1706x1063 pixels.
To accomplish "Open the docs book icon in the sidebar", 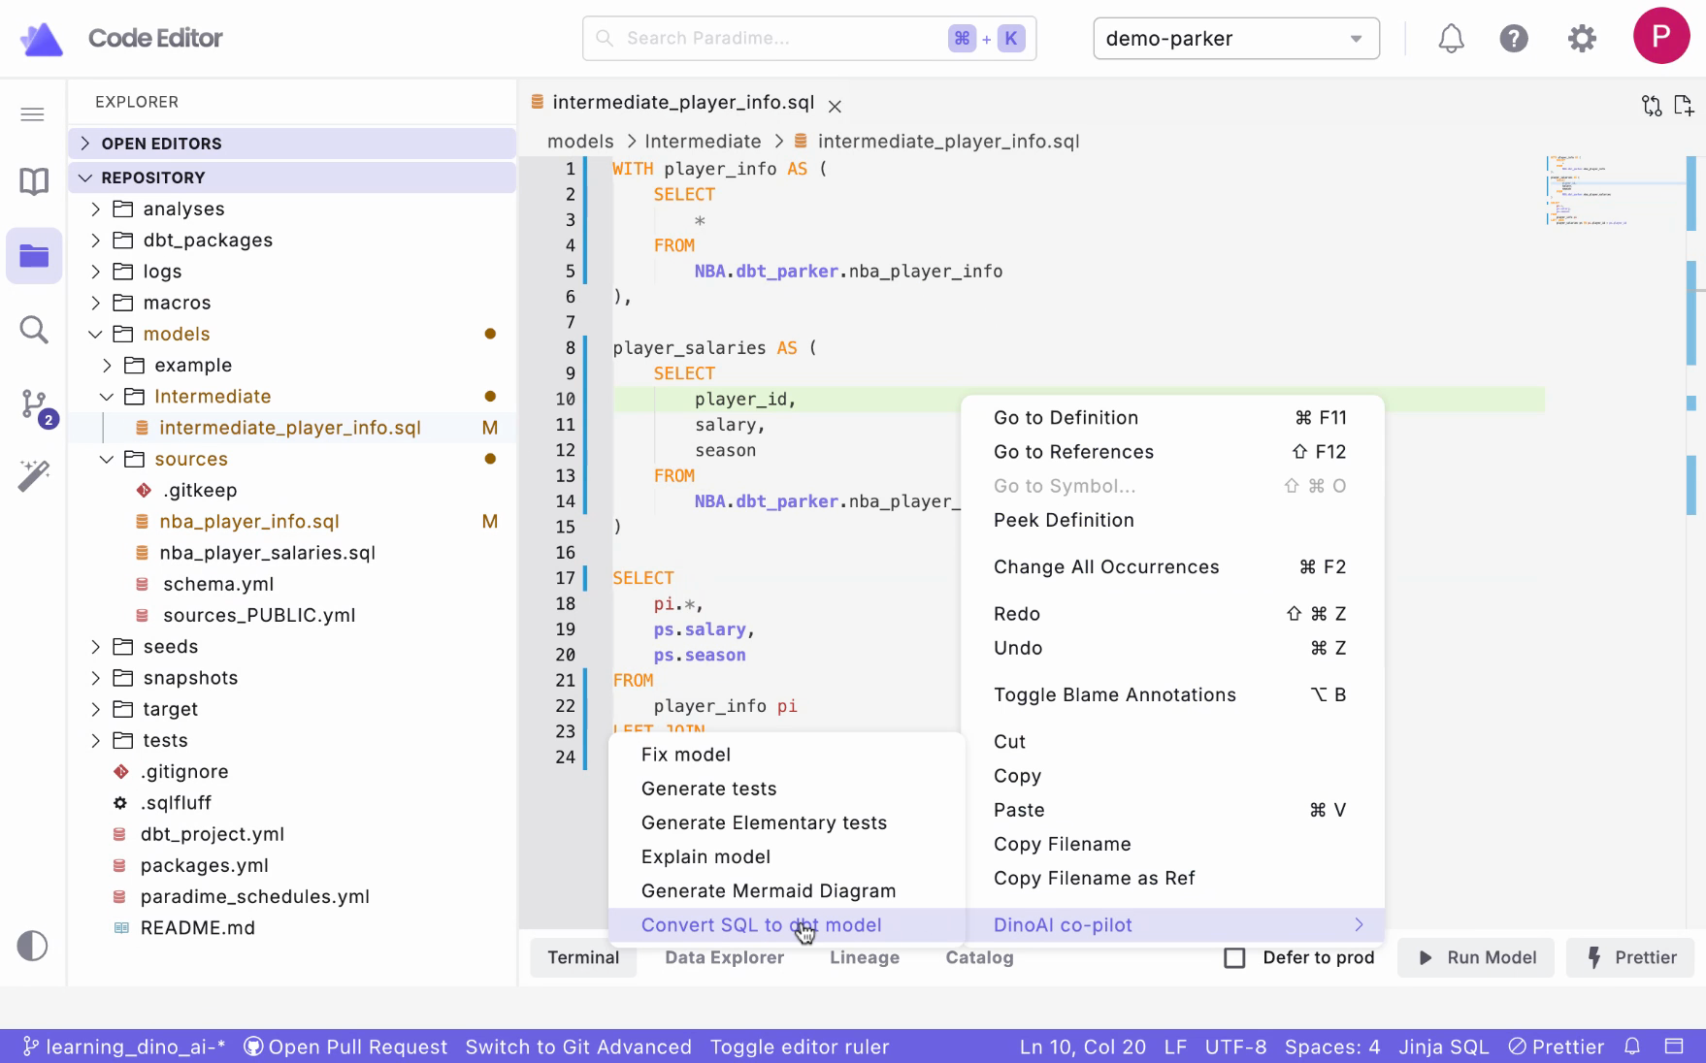I will (x=34, y=181).
